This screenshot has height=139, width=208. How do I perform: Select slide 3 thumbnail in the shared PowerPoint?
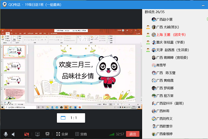[x=14, y=80]
